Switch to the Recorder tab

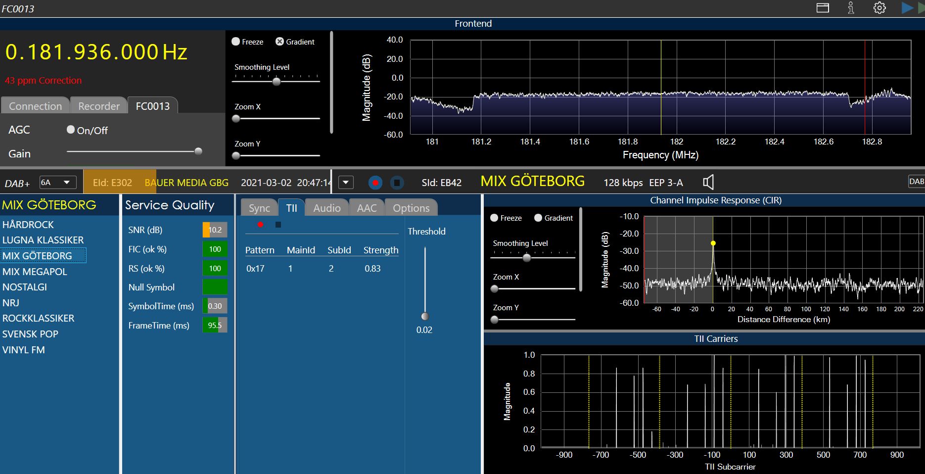[x=99, y=106]
